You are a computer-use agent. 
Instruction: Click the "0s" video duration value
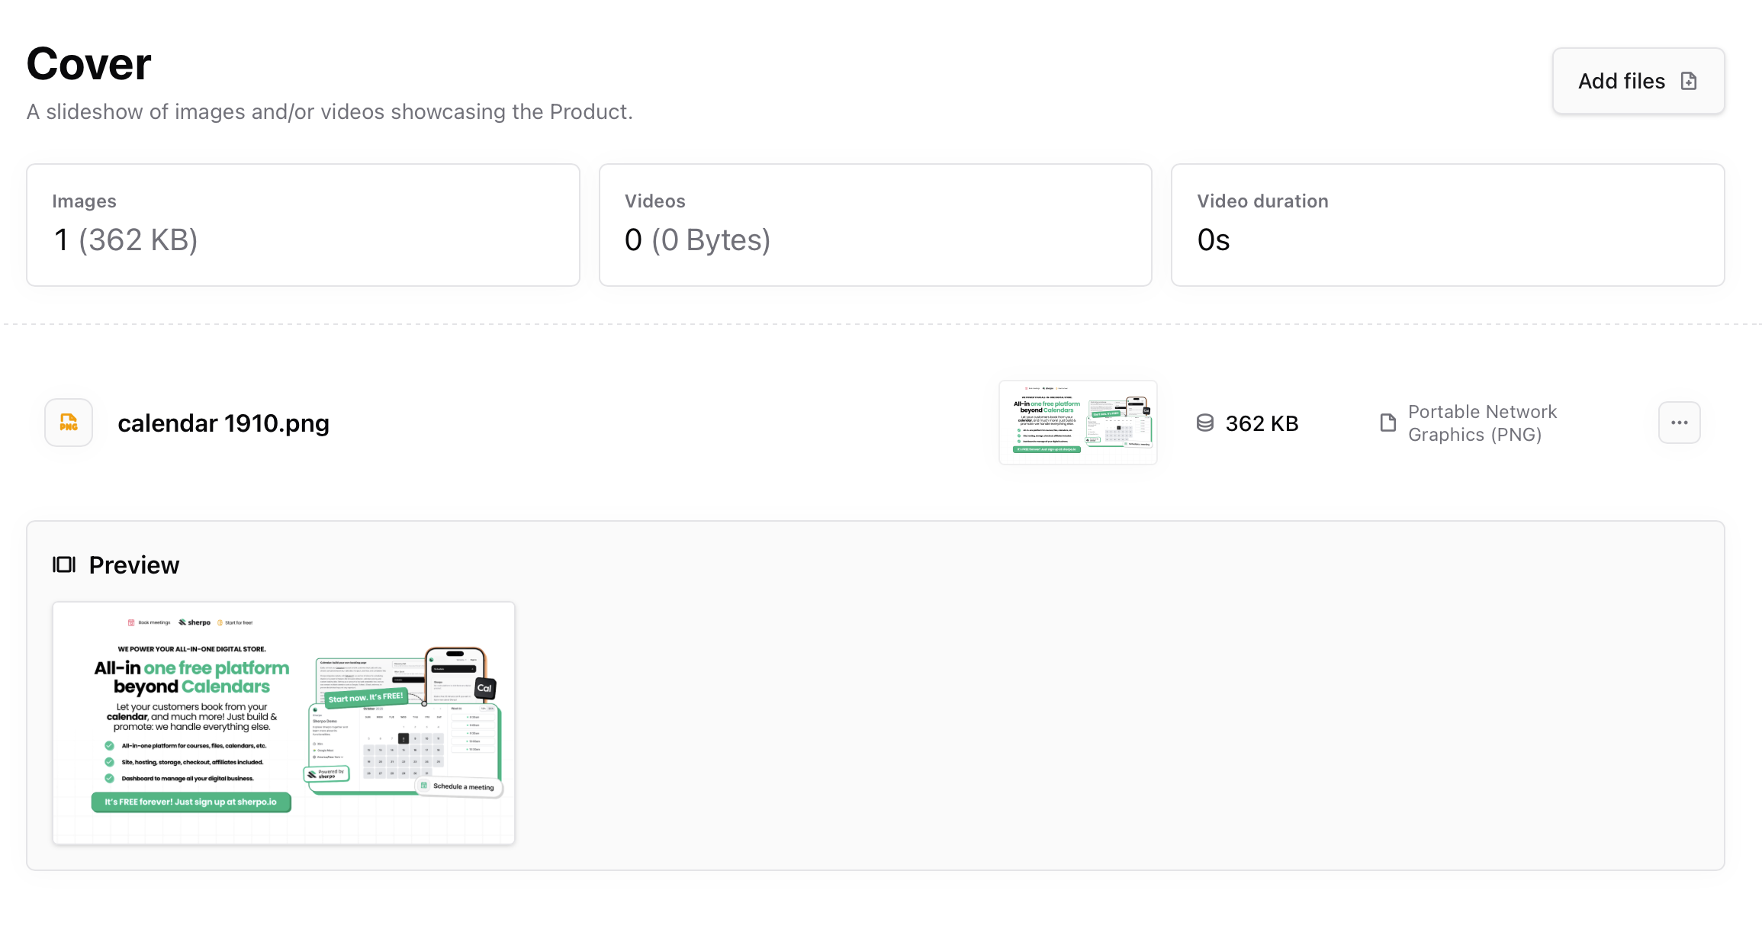[x=1213, y=239]
